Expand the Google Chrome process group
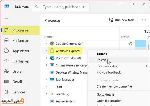This screenshot has height=106, width=150. click(x=46, y=44)
